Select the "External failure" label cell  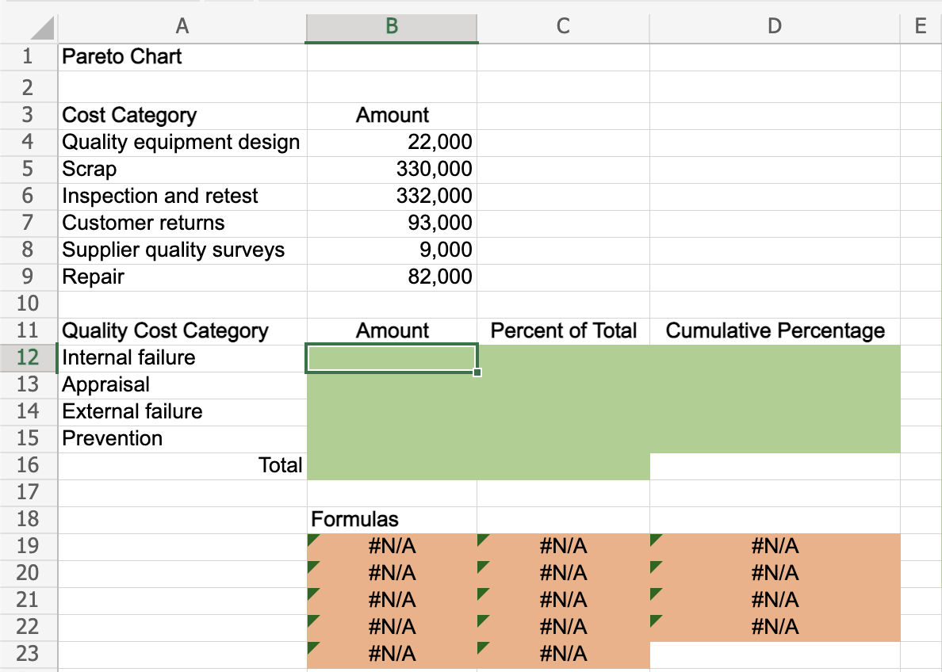pos(132,411)
